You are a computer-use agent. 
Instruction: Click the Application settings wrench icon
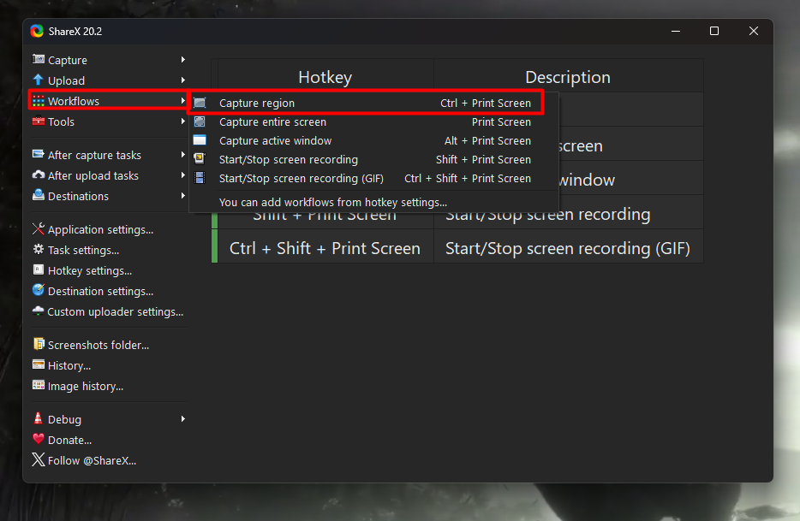[39, 229]
